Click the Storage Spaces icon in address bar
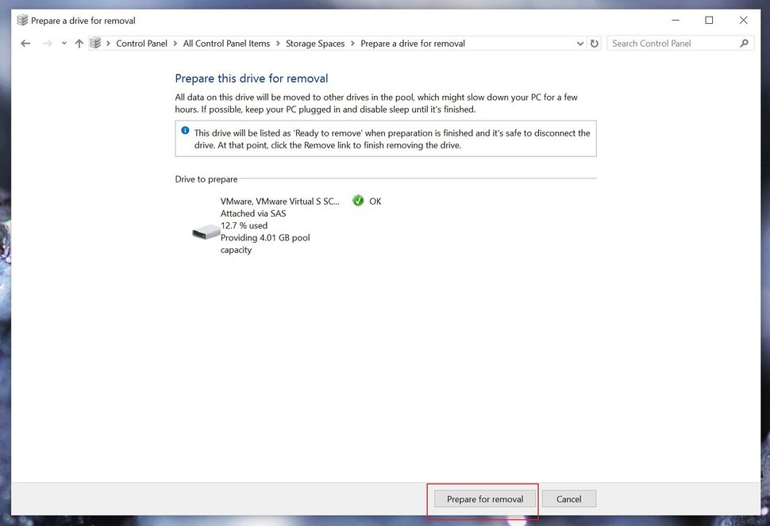770x526 pixels. [95, 44]
